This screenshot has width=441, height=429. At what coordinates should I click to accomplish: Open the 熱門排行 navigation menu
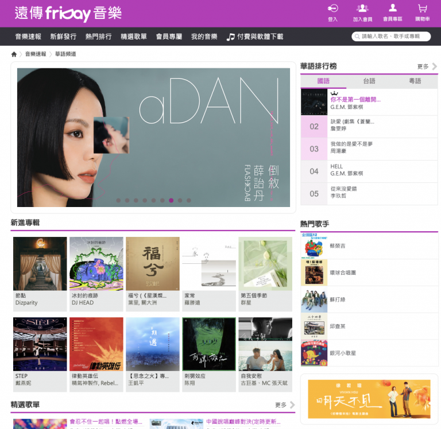tap(98, 37)
